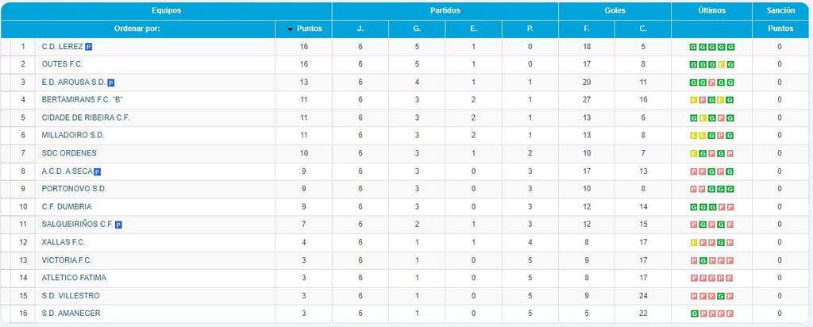Screen dimensions: 813x327
Task: Click the blue P badge beside E.D. AROUSA S.D.
Action: click(111, 83)
